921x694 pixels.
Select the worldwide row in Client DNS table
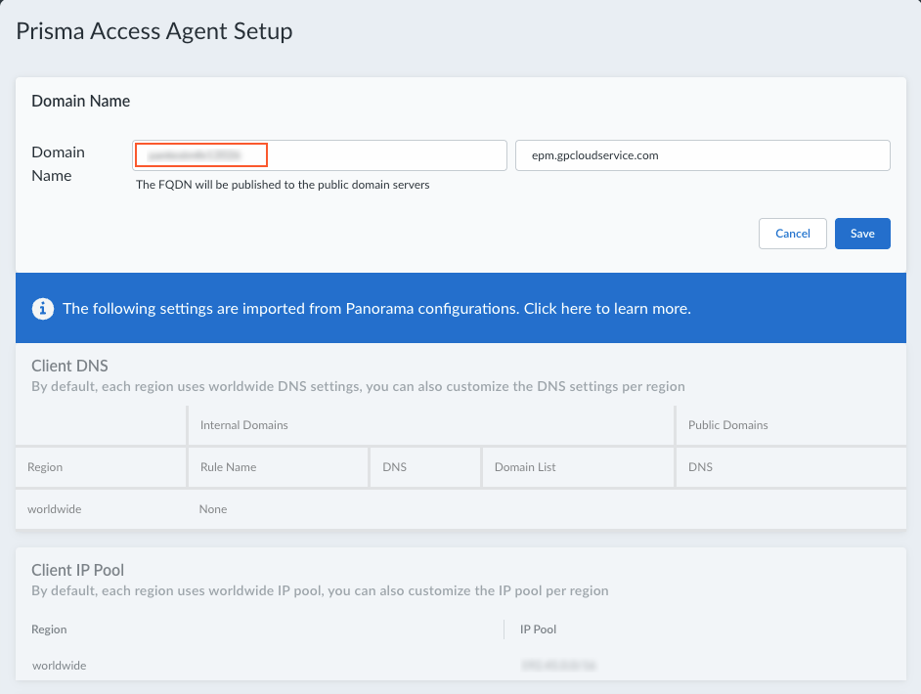[57, 509]
